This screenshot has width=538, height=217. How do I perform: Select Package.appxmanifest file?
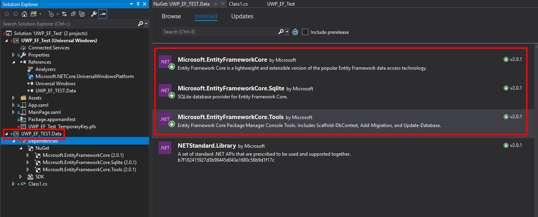[52, 119]
